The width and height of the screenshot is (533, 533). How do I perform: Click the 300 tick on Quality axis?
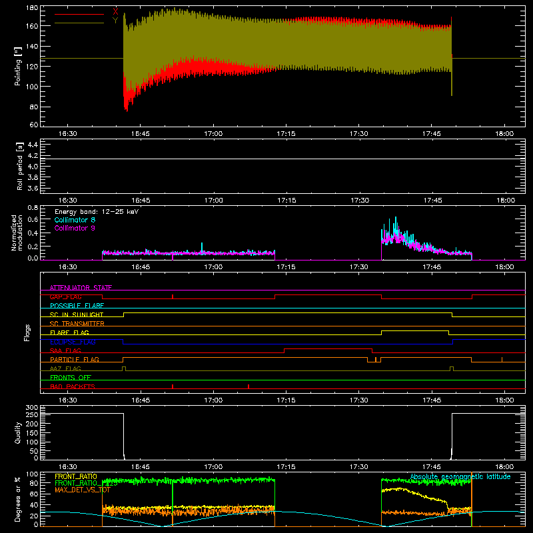click(32, 407)
